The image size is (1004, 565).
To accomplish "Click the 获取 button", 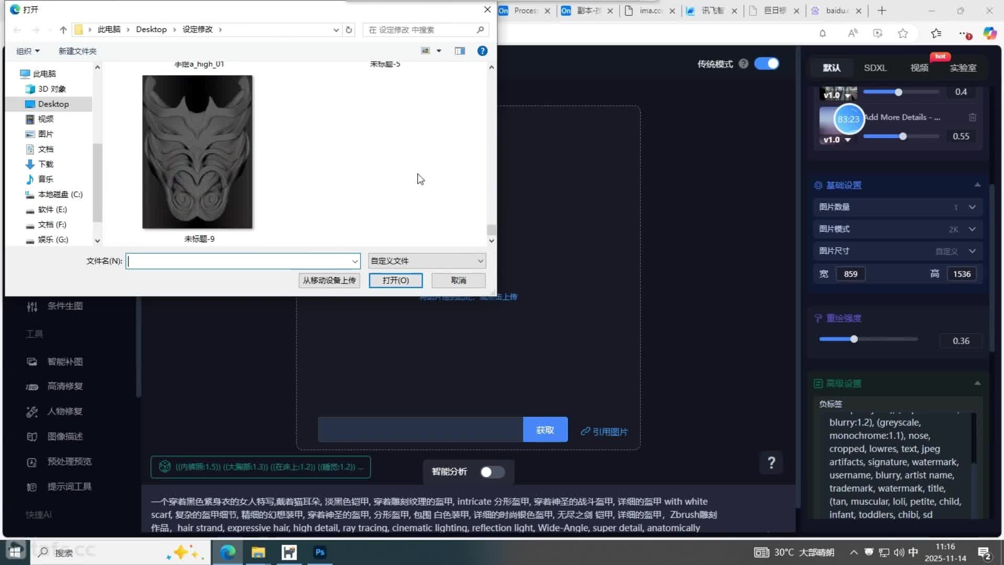I will [x=545, y=430].
